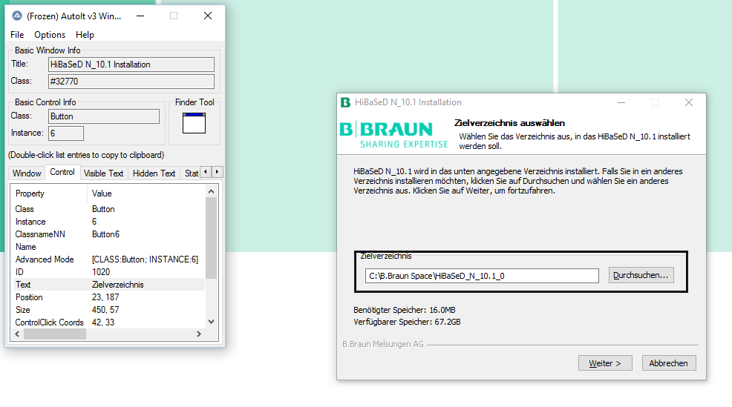Select the Class property row
Image resolution: width=732 pixels, height=407 pixels.
(108, 209)
